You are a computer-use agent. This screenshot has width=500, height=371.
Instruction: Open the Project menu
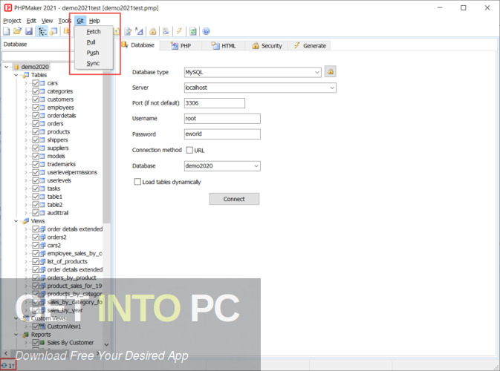pos(12,21)
